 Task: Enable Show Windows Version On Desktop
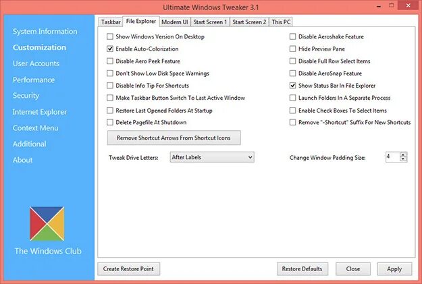110,36
